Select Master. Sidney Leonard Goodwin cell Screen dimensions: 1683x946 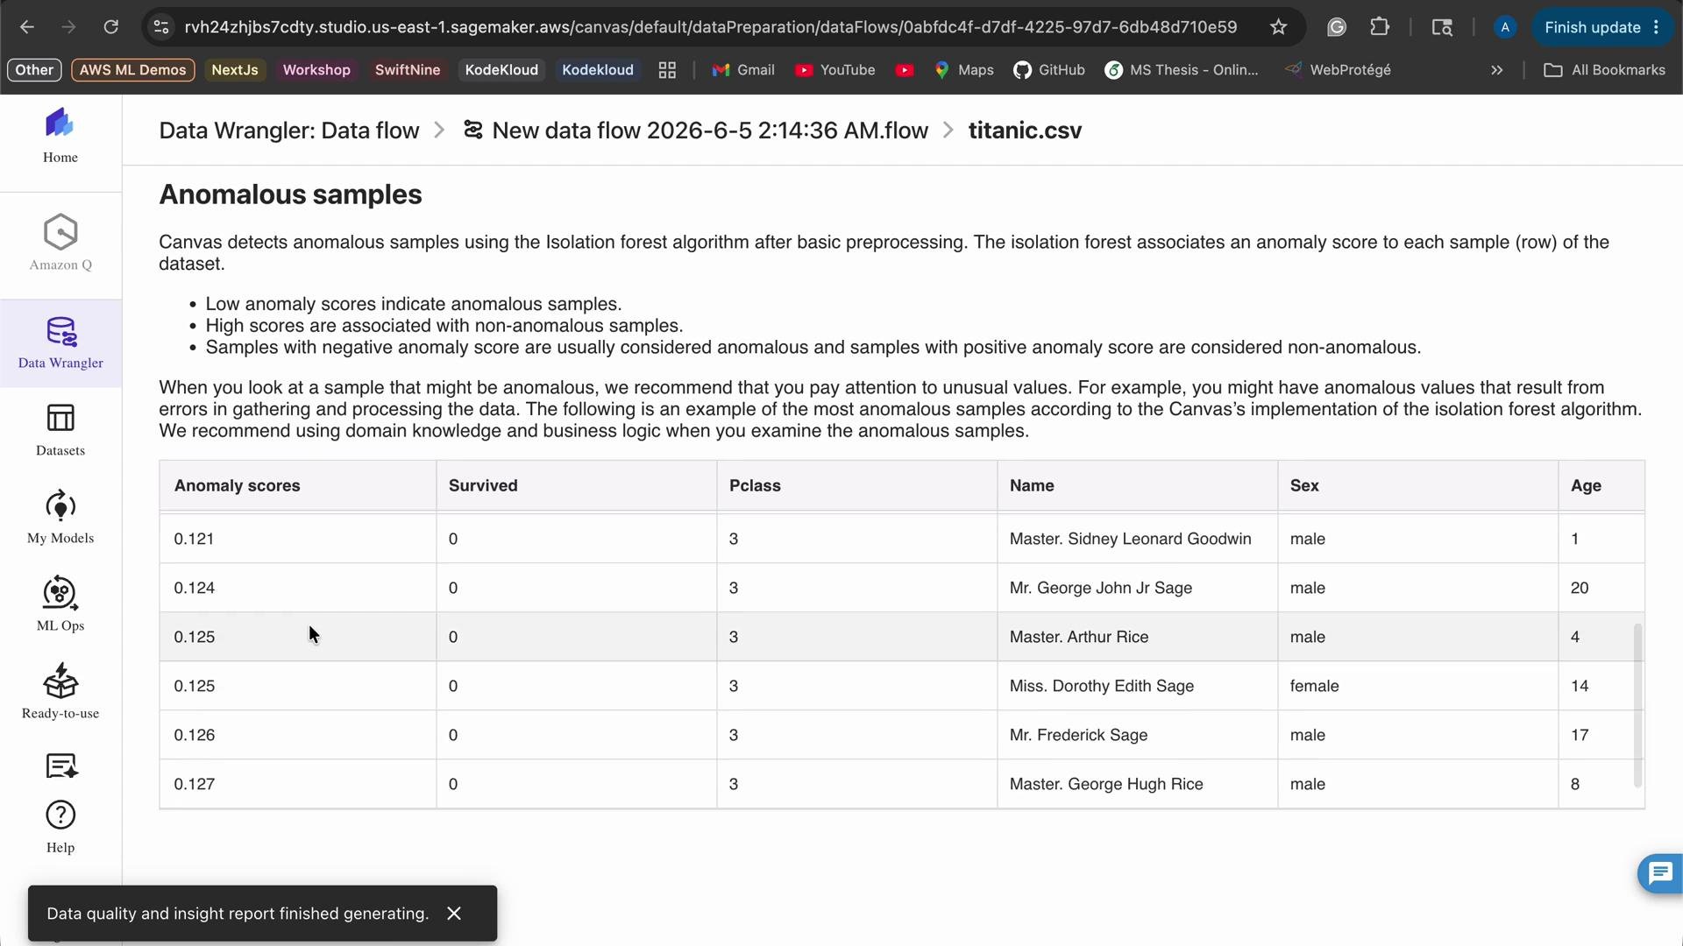point(1137,539)
